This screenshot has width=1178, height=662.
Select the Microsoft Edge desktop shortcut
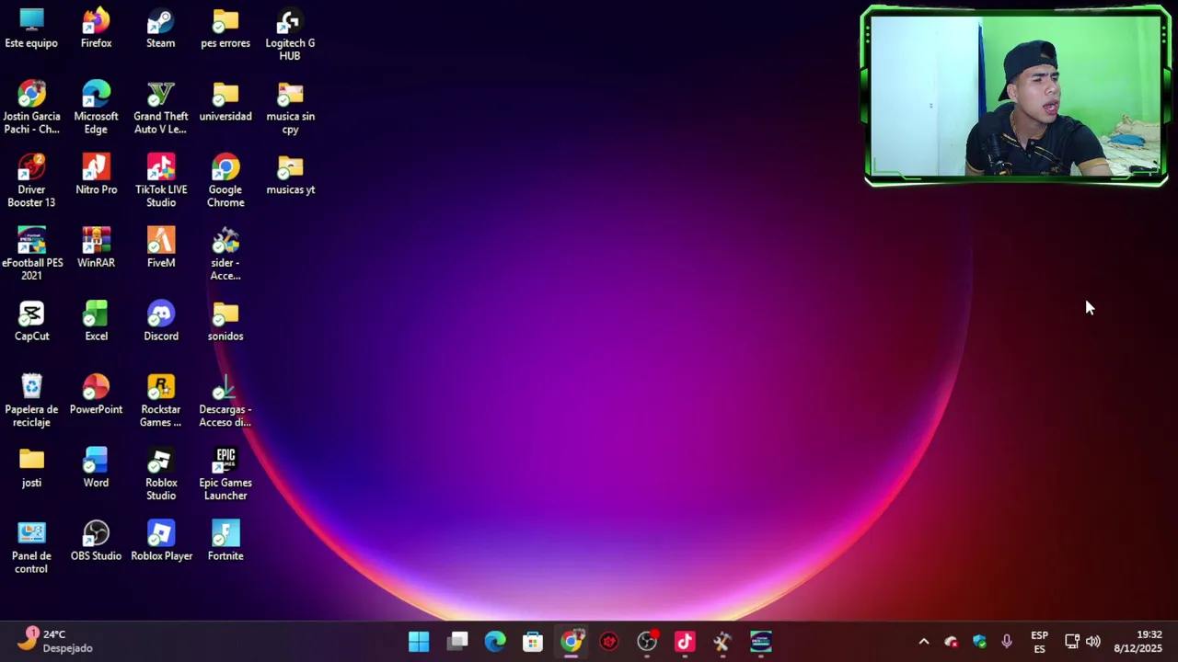(96, 108)
